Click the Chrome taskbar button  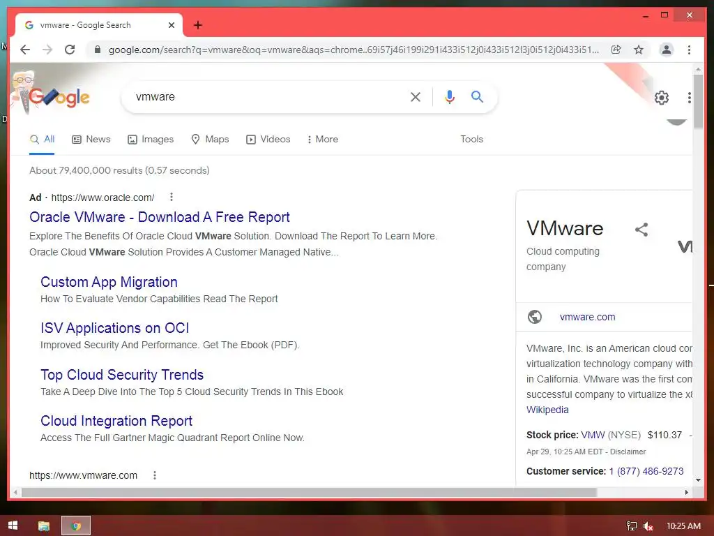click(76, 526)
